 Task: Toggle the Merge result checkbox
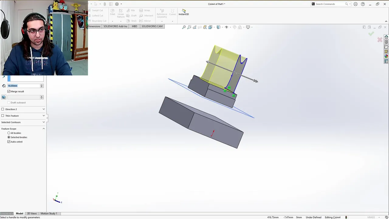pyautogui.click(x=9, y=91)
